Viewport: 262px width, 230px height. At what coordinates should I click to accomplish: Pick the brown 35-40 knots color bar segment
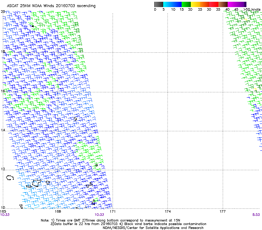coord(223,4)
